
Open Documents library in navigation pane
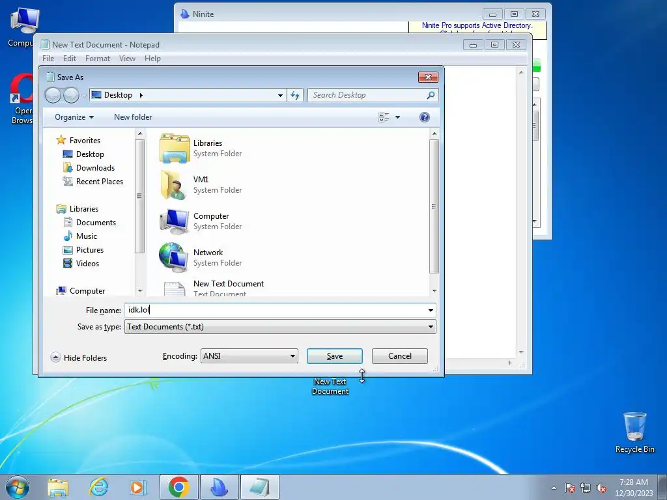tap(96, 223)
